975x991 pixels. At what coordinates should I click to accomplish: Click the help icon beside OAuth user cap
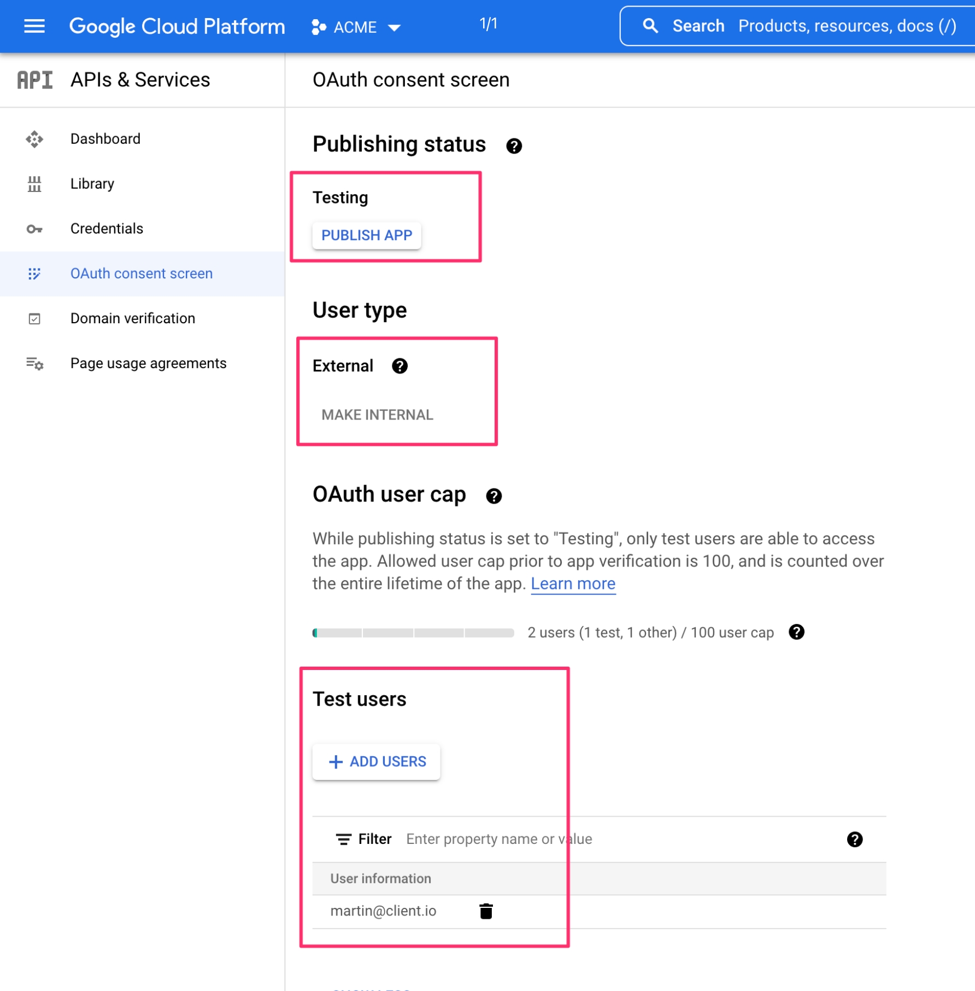(494, 496)
